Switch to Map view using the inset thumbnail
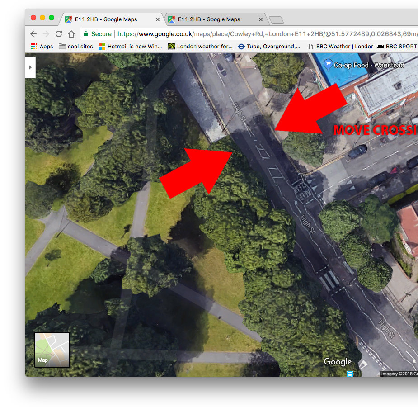The height and width of the screenshot is (407, 418). (x=52, y=350)
